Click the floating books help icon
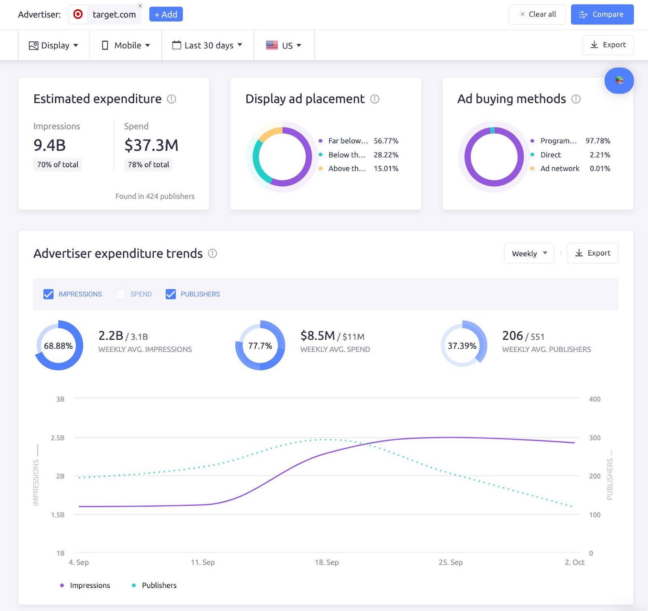The image size is (648, 611). tap(619, 81)
